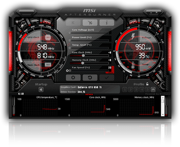The image size is (180, 147).
Task: Reset settings with the circular arrow button
Action: [x=90, y=77]
